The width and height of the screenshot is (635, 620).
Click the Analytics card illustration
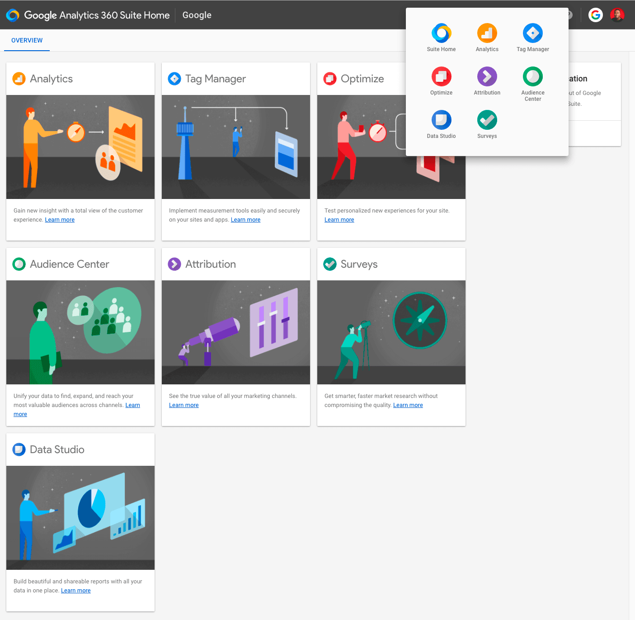(80, 147)
